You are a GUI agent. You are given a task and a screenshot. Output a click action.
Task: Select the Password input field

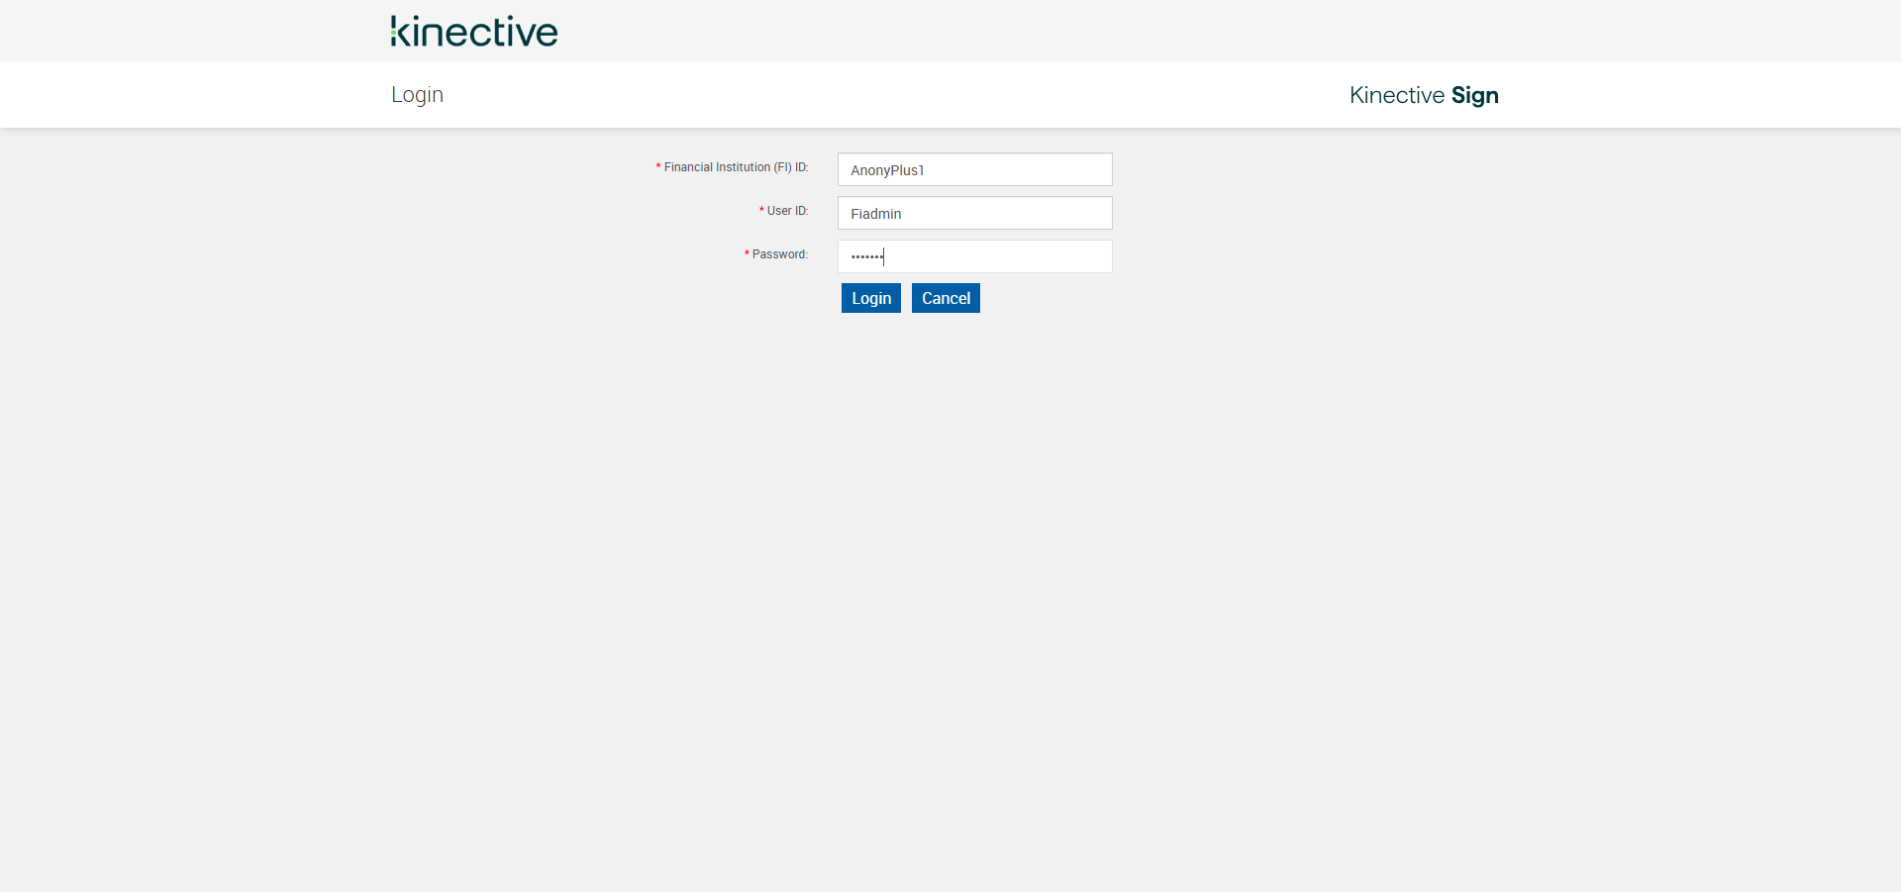click(x=975, y=256)
